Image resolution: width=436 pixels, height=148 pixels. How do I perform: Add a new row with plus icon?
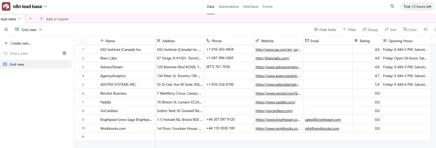tap(83, 137)
